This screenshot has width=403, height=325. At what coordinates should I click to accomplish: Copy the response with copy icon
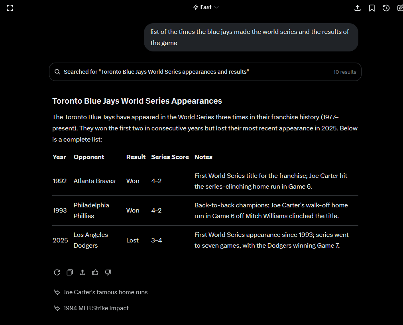[x=70, y=272]
